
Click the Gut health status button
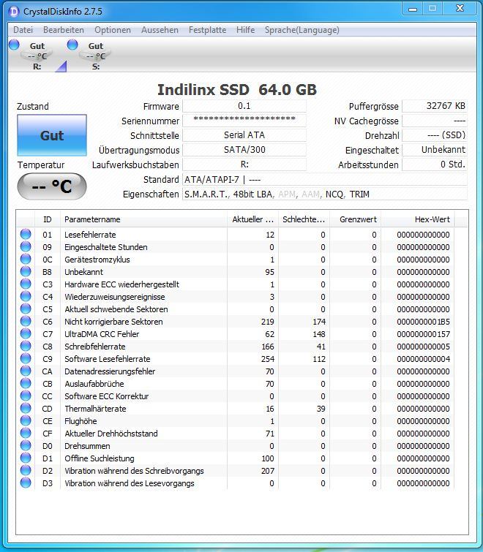(52, 135)
